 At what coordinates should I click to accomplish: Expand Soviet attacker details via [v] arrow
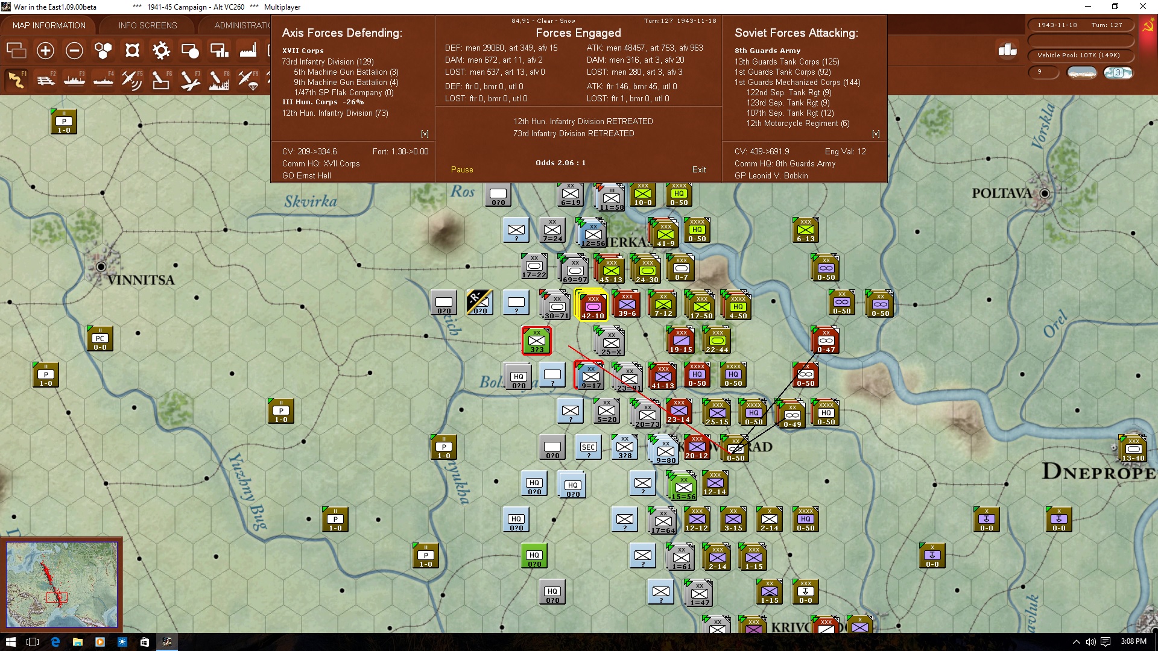[876, 133]
